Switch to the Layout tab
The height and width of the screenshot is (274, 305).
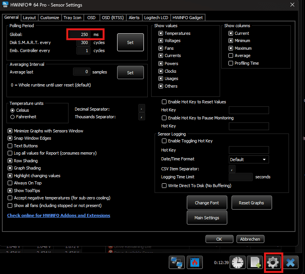pyautogui.click(x=29, y=18)
